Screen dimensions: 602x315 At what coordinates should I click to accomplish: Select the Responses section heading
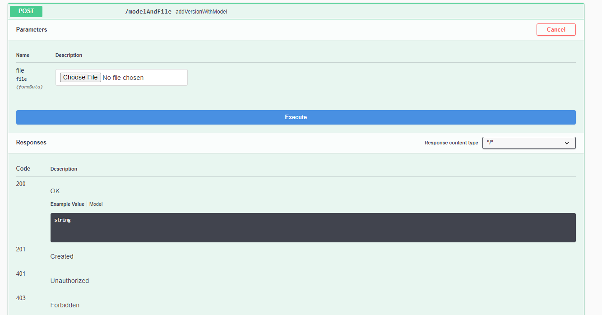(31, 142)
